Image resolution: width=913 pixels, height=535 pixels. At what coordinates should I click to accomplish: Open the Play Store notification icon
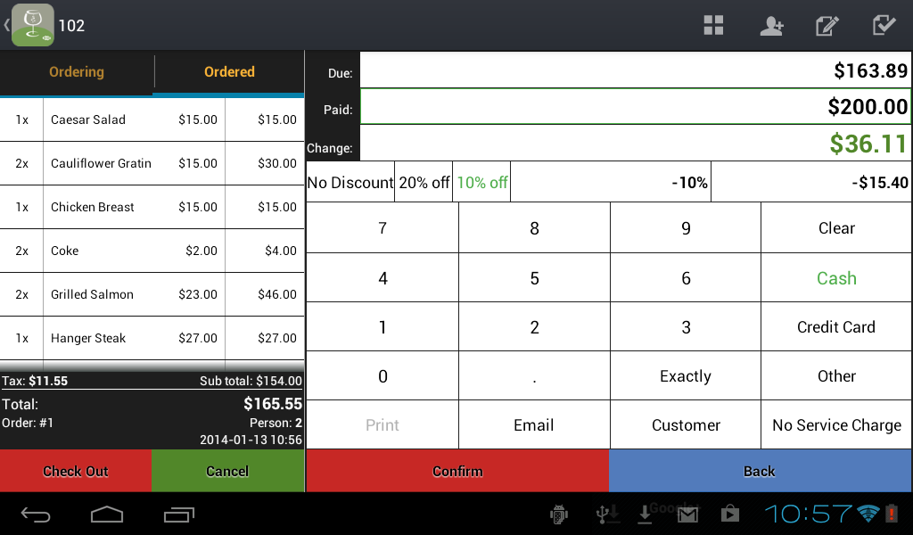[x=729, y=514]
